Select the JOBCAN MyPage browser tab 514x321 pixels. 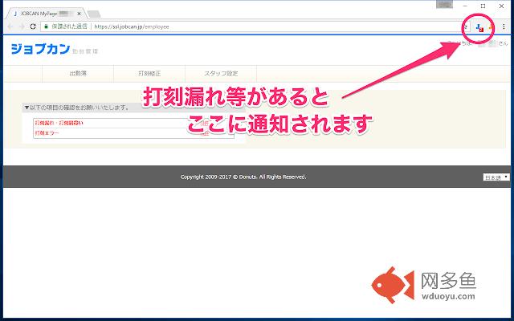[46, 14]
